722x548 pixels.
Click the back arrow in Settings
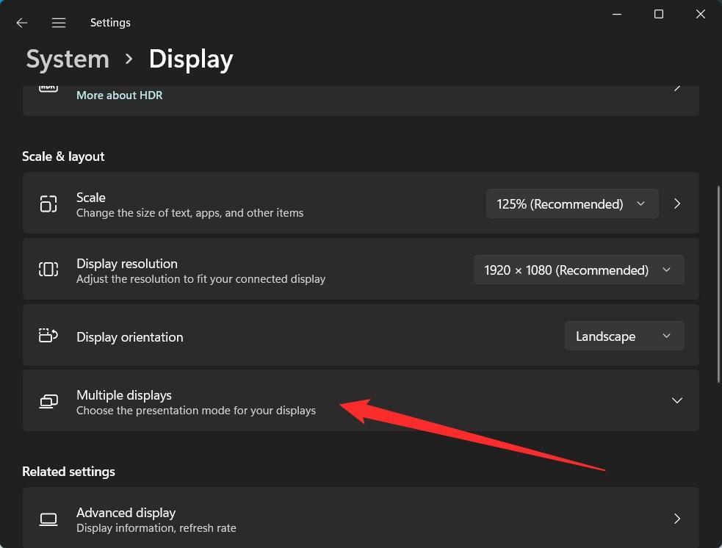click(22, 23)
